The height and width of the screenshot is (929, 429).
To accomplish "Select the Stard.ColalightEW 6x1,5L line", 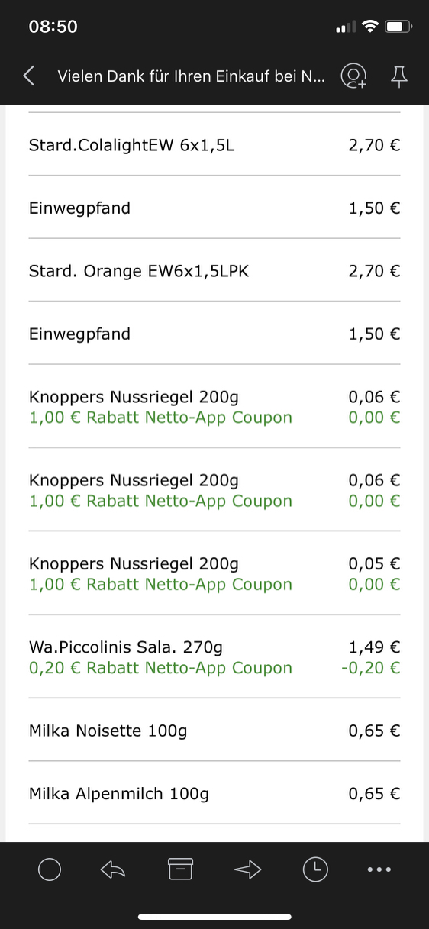I will point(214,144).
